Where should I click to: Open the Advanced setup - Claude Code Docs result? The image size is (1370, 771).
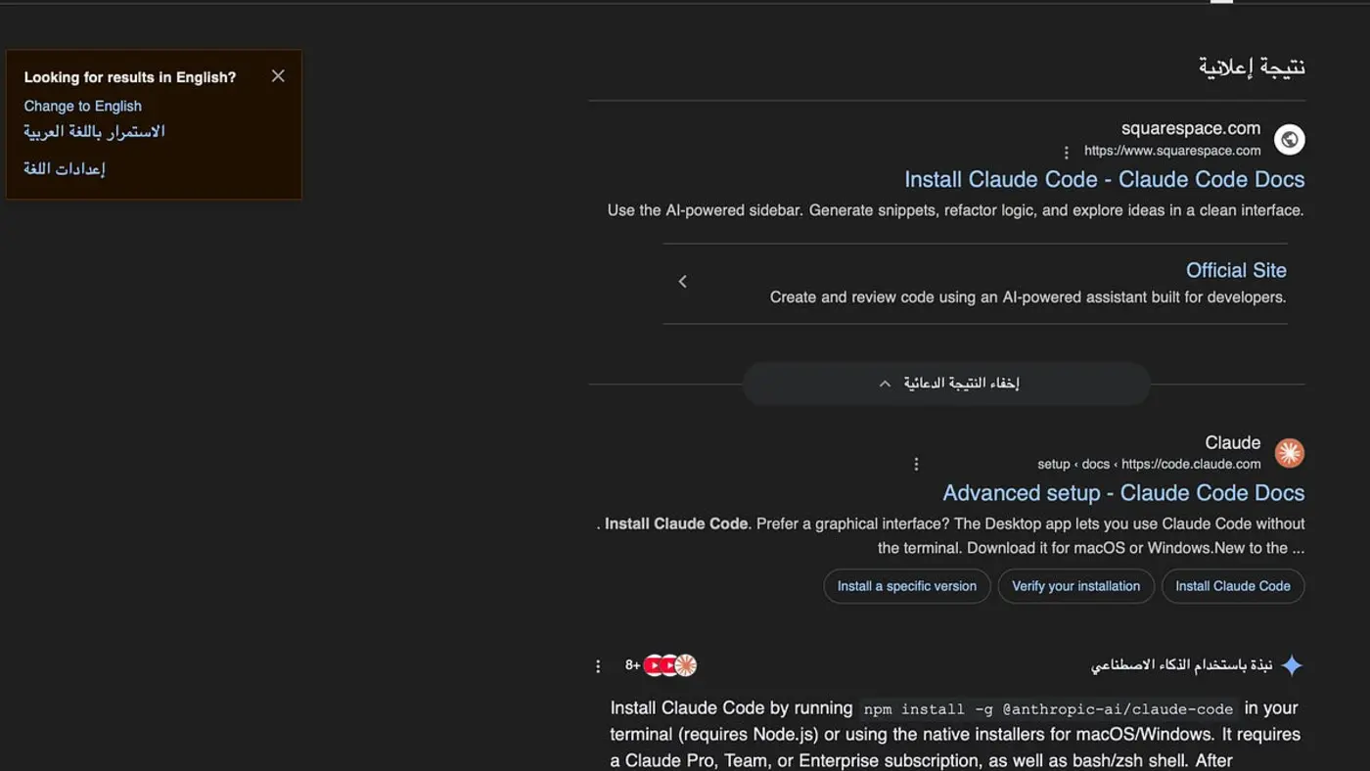click(x=1123, y=492)
